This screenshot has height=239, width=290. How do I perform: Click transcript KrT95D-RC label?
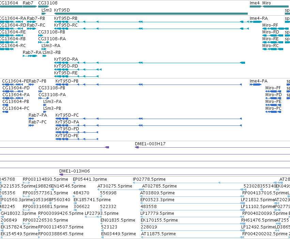coord(66,25)
